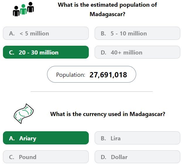Click the word Madagascar? in first question
The image size is (182, 167).
pyautogui.click(x=108, y=14)
